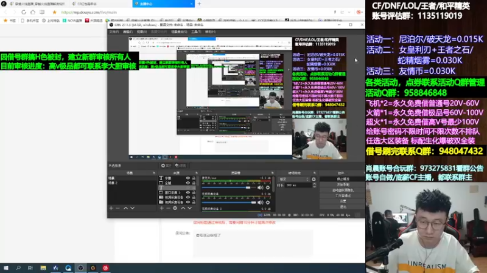This screenshot has width=487, height=273.
Task: Pop out the 场景 panel dock icon
Action: click(x=154, y=173)
